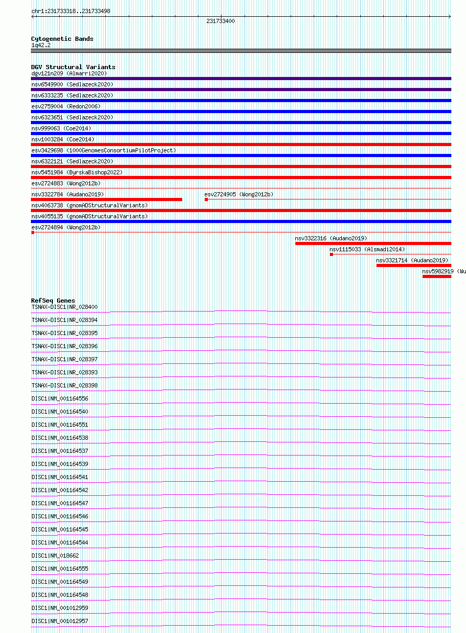Screen dimensions: 466x633
Task: Open transcript DISC1|NM_001164551
Action: pyautogui.click(x=60, y=425)
